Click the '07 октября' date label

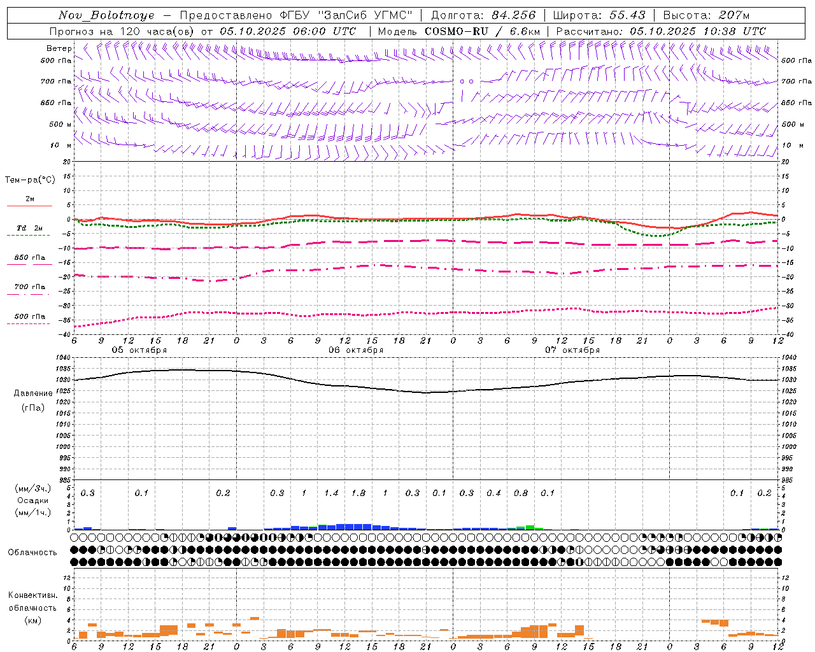(x=572, y=350)
